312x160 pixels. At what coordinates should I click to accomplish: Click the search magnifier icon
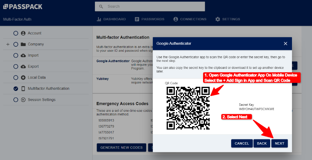101,7
